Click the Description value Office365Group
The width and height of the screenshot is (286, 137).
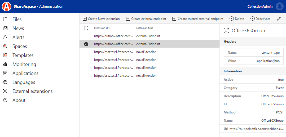(272, 96)
